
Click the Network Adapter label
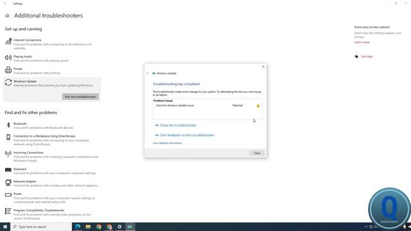[25, 182]
